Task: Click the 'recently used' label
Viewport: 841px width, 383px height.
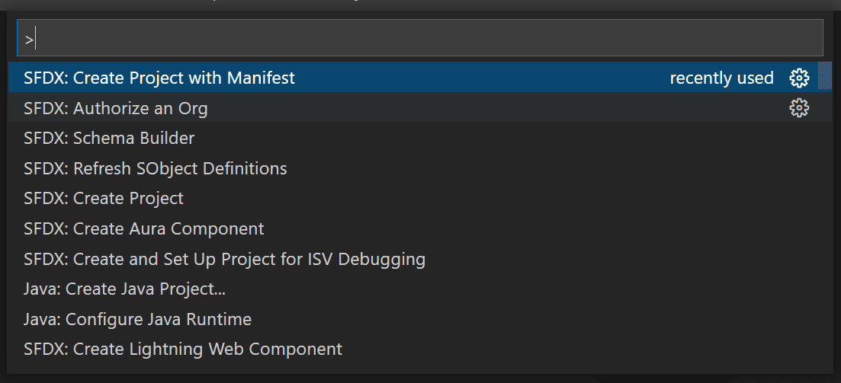Action: point(721,78)
